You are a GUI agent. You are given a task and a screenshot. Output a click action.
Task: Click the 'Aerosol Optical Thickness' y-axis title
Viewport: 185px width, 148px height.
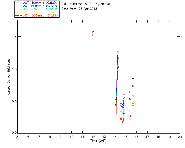coord(9,77)
